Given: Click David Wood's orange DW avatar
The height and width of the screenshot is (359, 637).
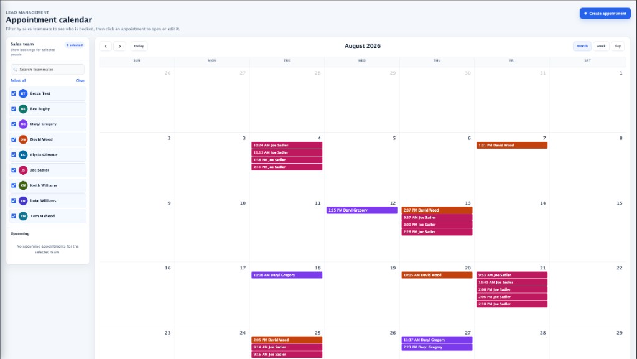Looking at the screenshot, I should [23, 139].
